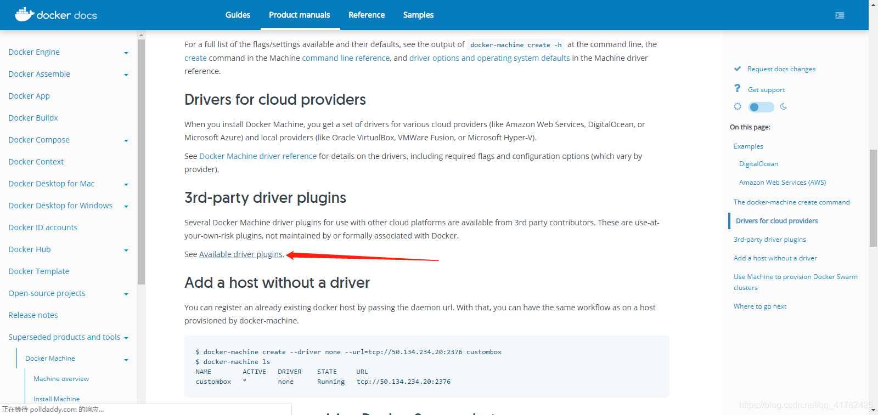Click the docker-machine create code block
The width and height of the screenshot is (878, 415).
(427, 366)
